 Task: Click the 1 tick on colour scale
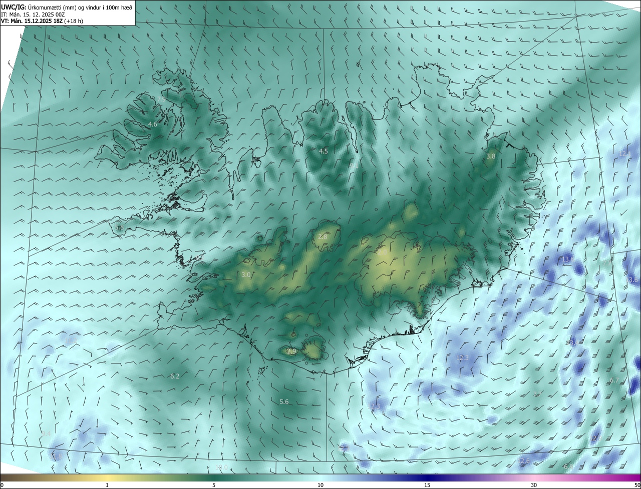point(107,485)
